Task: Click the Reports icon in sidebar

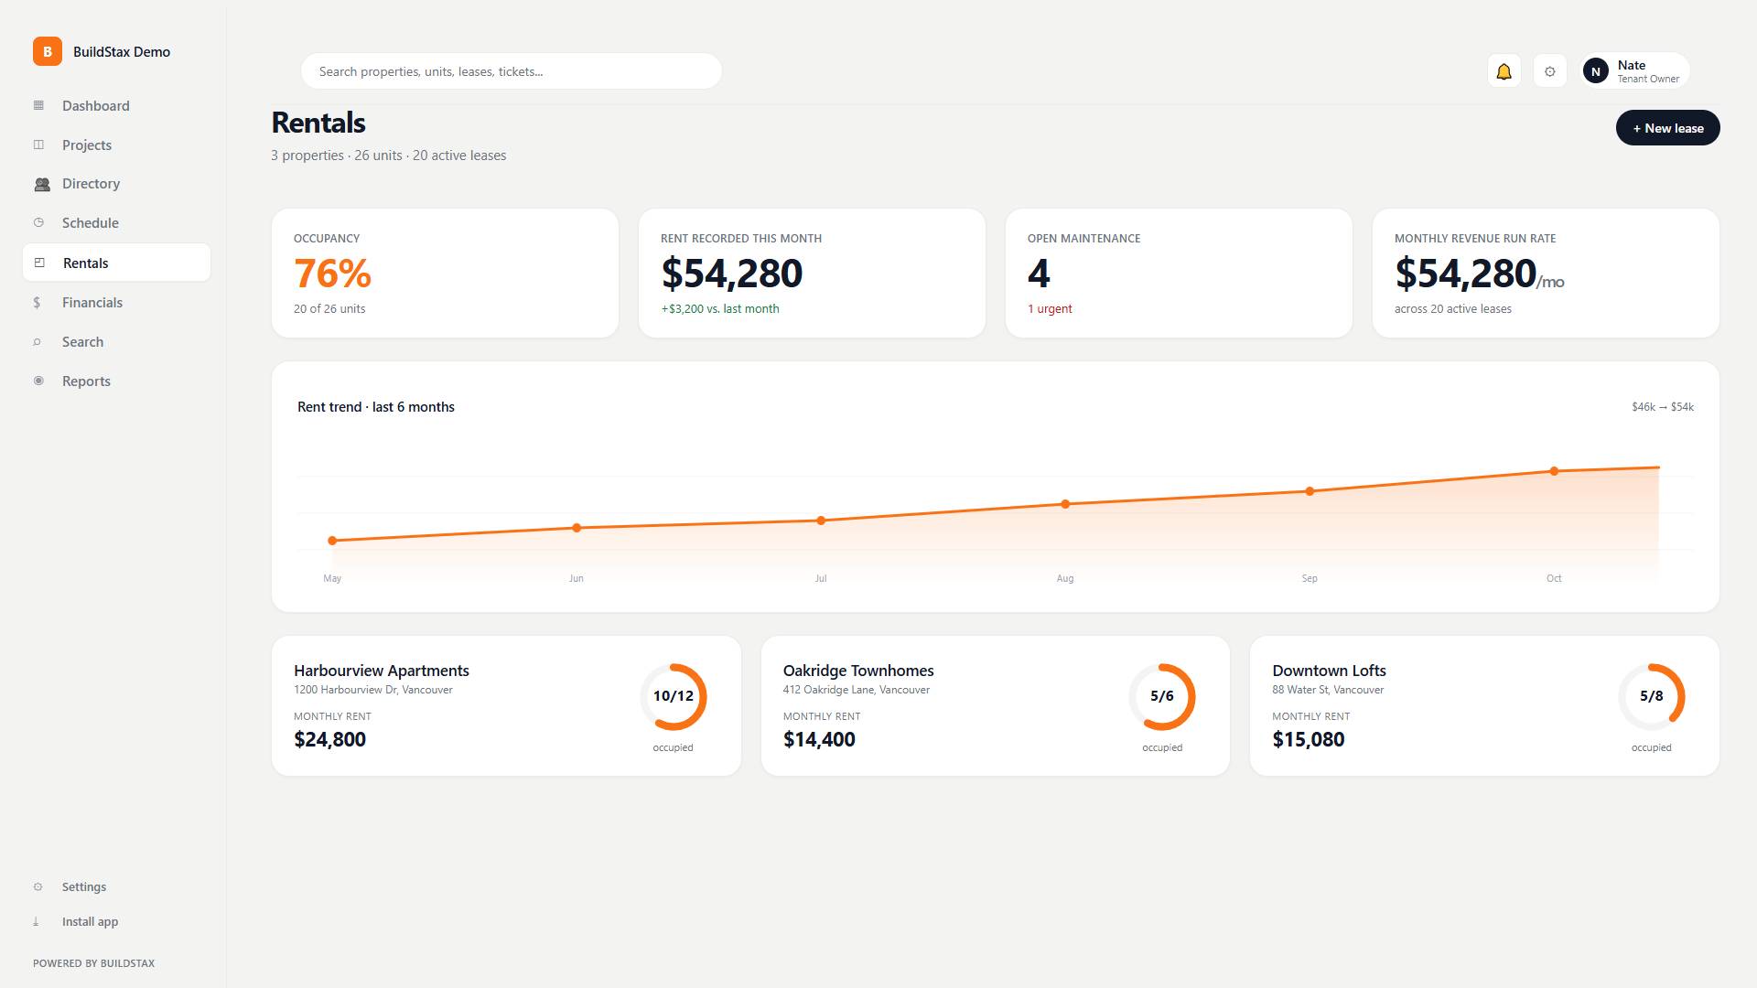Action: coord(38,381)
